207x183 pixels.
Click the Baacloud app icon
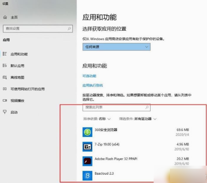tap(87, 176)
